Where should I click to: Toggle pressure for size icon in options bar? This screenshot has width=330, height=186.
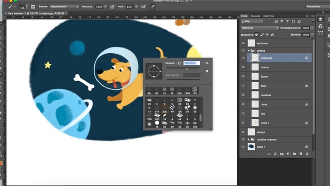pyautogui.click(x=153, y=7)
